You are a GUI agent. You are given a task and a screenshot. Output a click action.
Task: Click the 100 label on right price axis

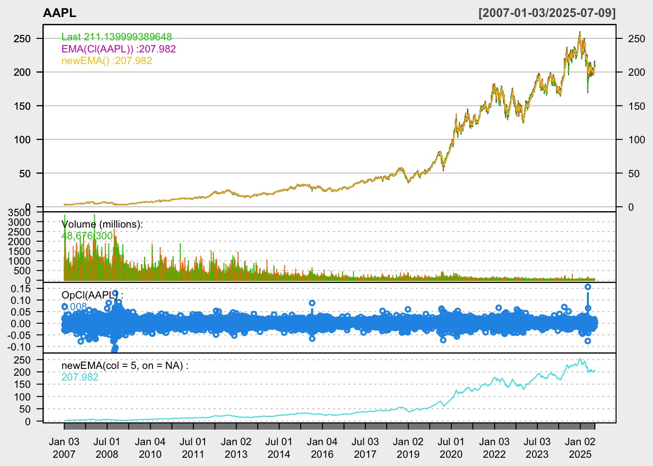636,140
